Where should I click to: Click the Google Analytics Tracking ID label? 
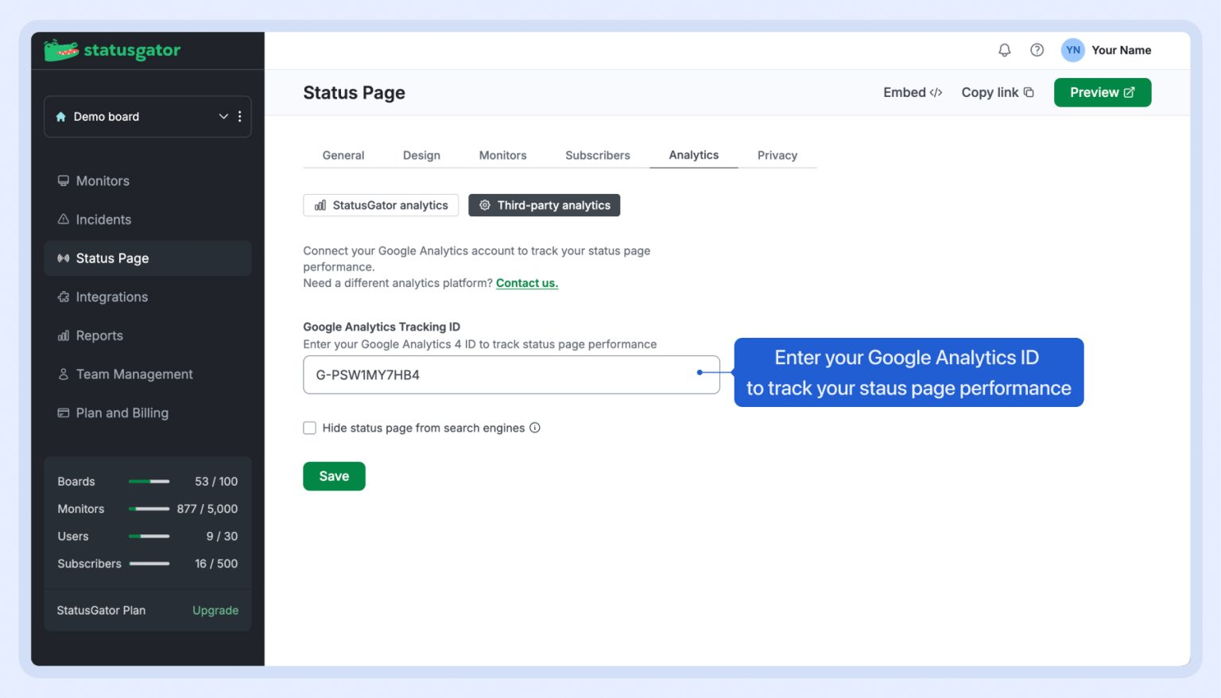(x=382, y=327)
